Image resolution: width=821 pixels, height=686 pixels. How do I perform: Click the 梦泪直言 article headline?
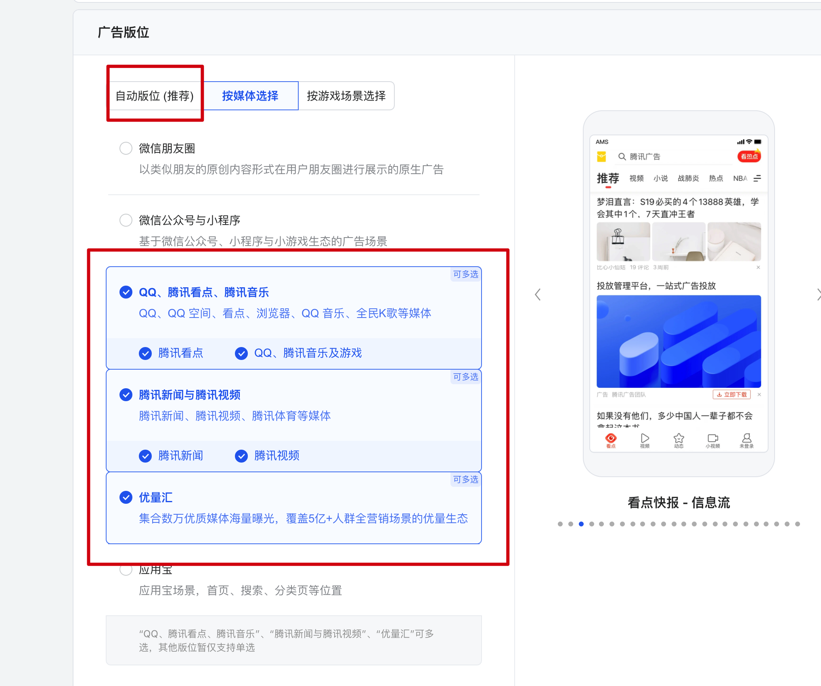tap(678, 208)
